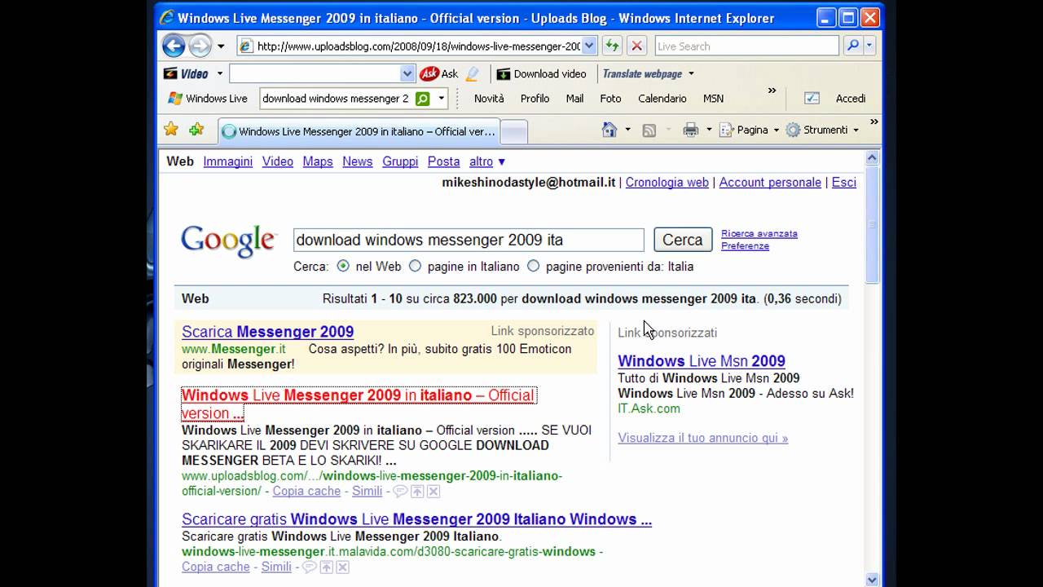Viewport: 1043px width, 587px height.
Task: Print the page with the printer icon
Action: 690,130
